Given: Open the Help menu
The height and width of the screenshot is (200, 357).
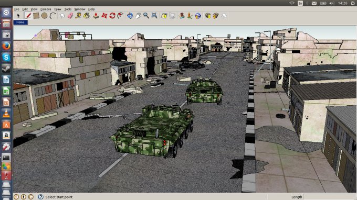Looking at the screenshot, I should (91, 9).
